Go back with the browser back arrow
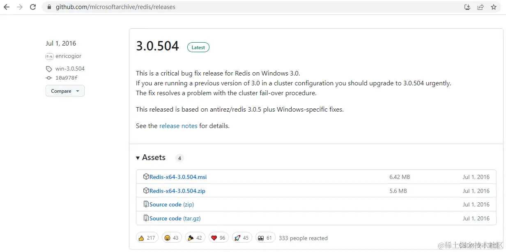The width and height of the screenshot is (506, 252). pyautogui.click(x=7, y=7)
